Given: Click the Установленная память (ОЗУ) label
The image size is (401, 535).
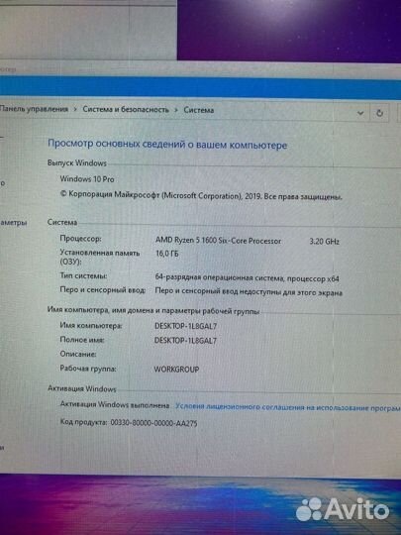Looking at the screenshot, I should click(x=100, y=258).
